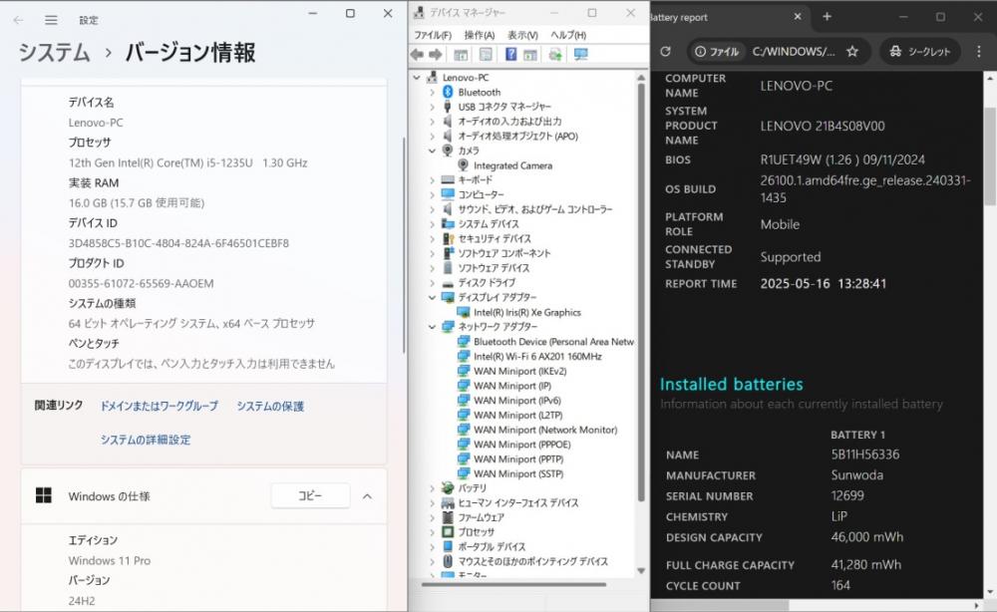Click Battery report horizontal scrollbar
Image resolution: width=997 pixels, height=612 pixels.
[x=719, y=605]
